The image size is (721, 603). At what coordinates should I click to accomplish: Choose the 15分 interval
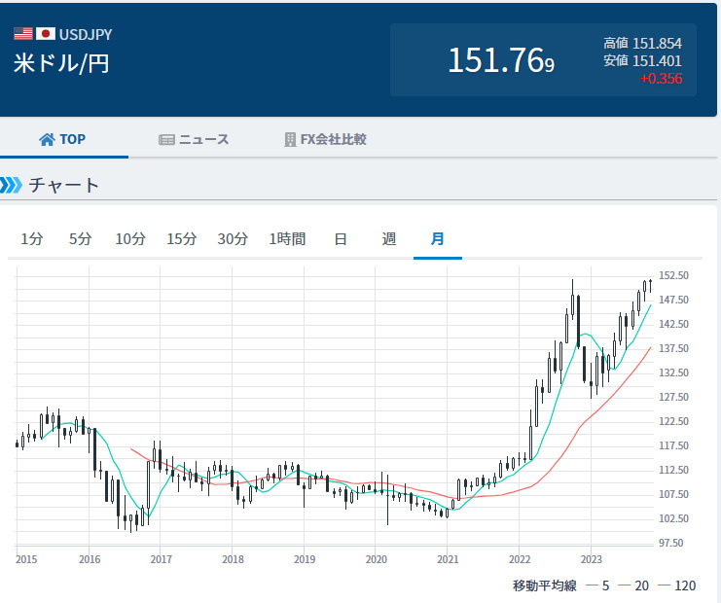tap(182, 239)
